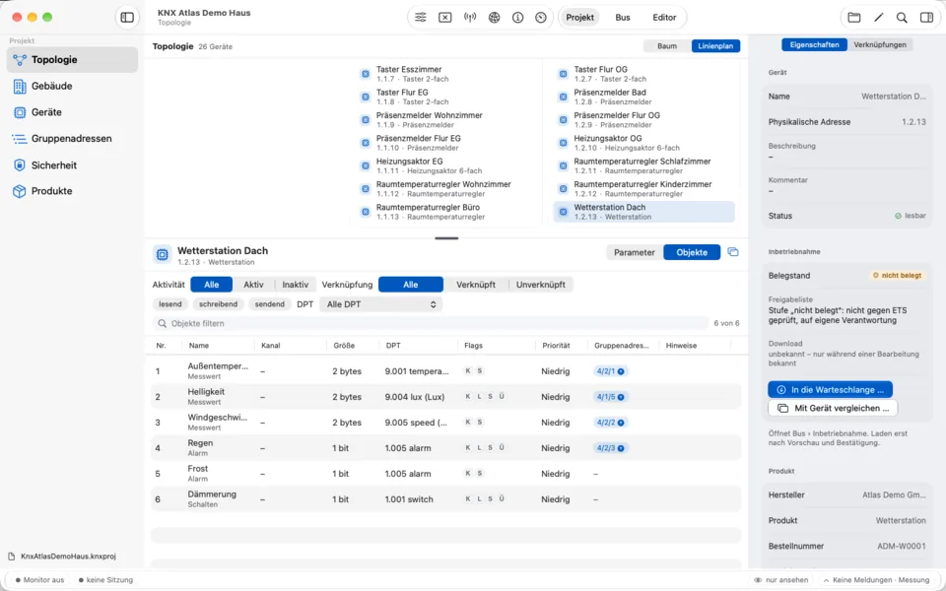The width and height of the screenshot is (946, 591).
Task: Show the Parameter view
Action: pos(634,253)
